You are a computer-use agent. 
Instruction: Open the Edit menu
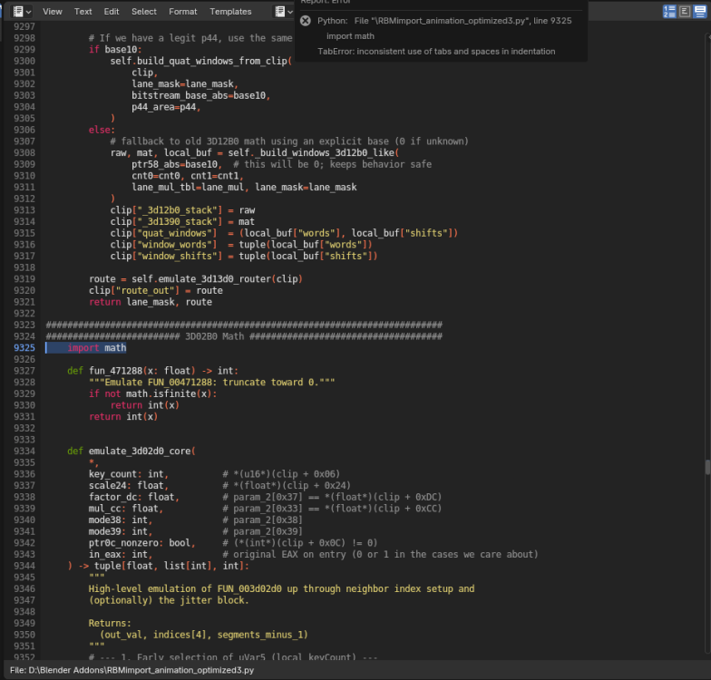111,11
